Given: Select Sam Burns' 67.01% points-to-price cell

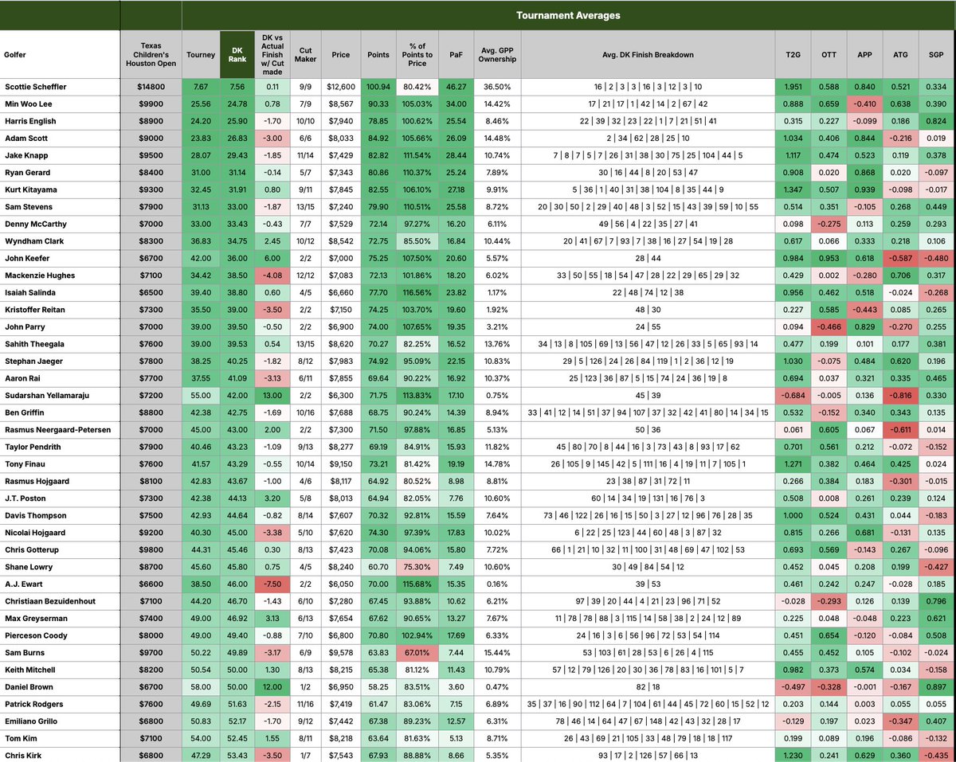Looking at the screenshot, I should pos(419,652).
